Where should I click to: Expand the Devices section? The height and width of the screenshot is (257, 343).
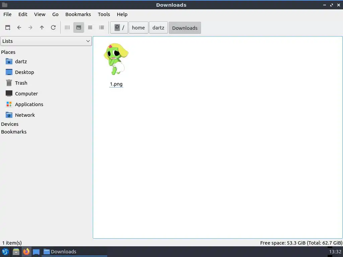pos(10,124)
